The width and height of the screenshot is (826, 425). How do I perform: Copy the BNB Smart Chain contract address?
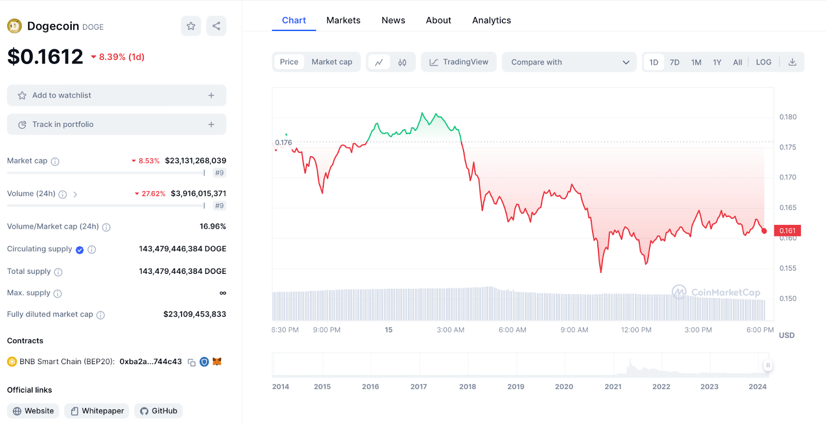pos(192,362)
